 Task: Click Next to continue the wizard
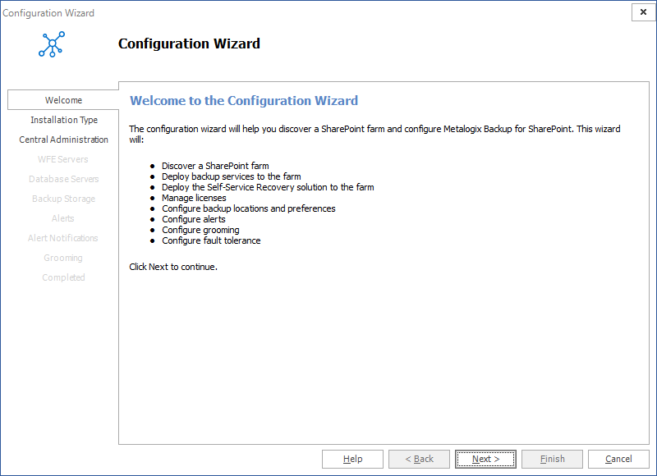[485, 459]
